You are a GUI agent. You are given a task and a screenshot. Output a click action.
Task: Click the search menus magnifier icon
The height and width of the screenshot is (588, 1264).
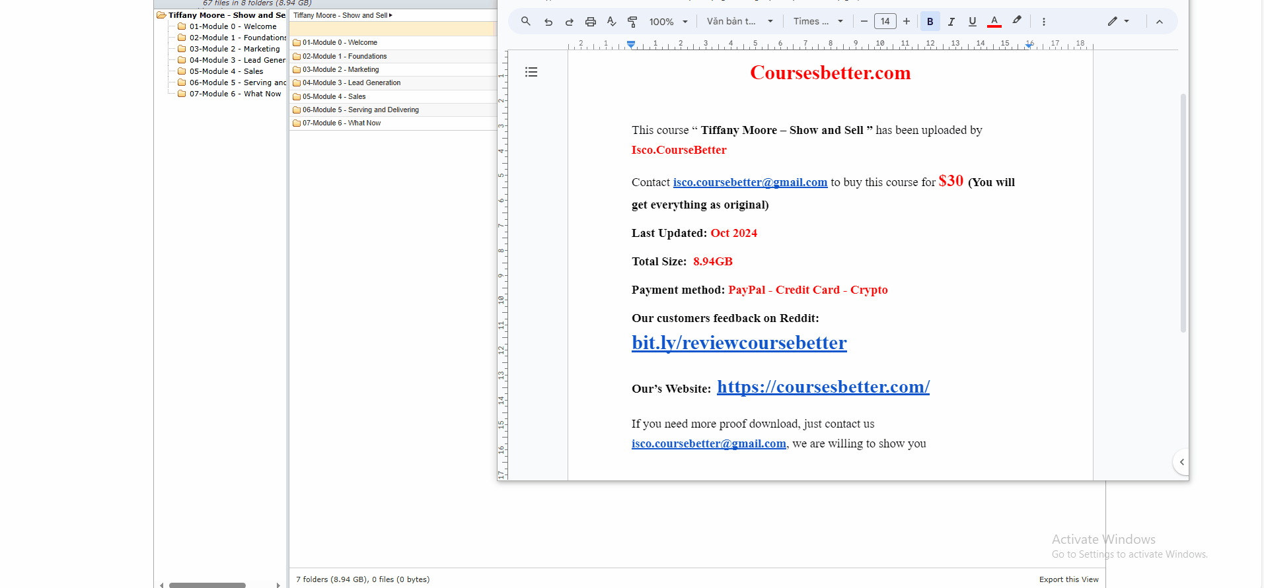(x=525, y=21)
